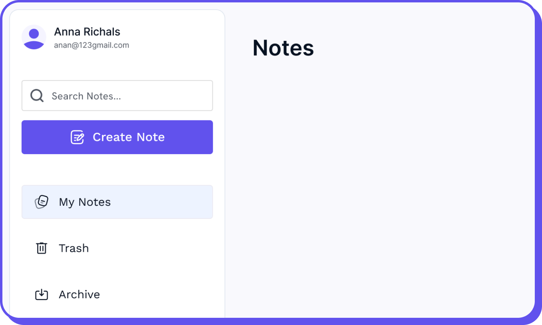Click the purple user avatar icon
This screenshot has height=325, width=542.
click(x=34, y=37)
